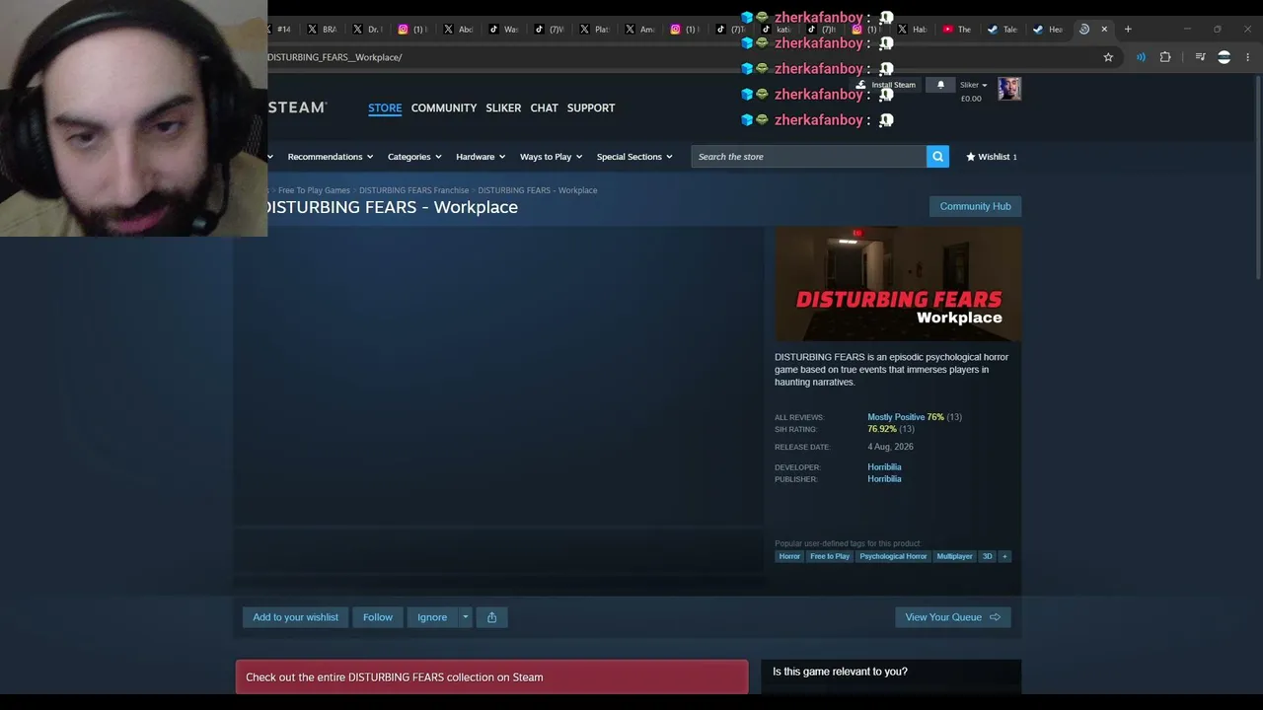Click the audio playing speaker icon in address bar
The width and height of the screenshot is (1263, 710).
coord(1141,57)
